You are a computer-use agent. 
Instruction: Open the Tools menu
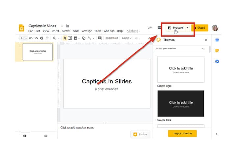(x=98, y=31)
